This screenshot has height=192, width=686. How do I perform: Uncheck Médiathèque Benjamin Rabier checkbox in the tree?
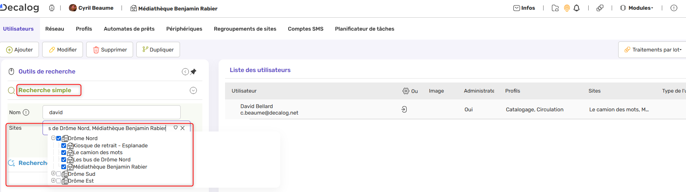click(63, 167)
